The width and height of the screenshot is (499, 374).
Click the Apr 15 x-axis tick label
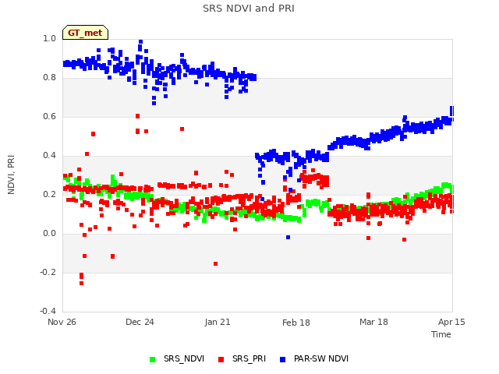[x=451, y=322]
